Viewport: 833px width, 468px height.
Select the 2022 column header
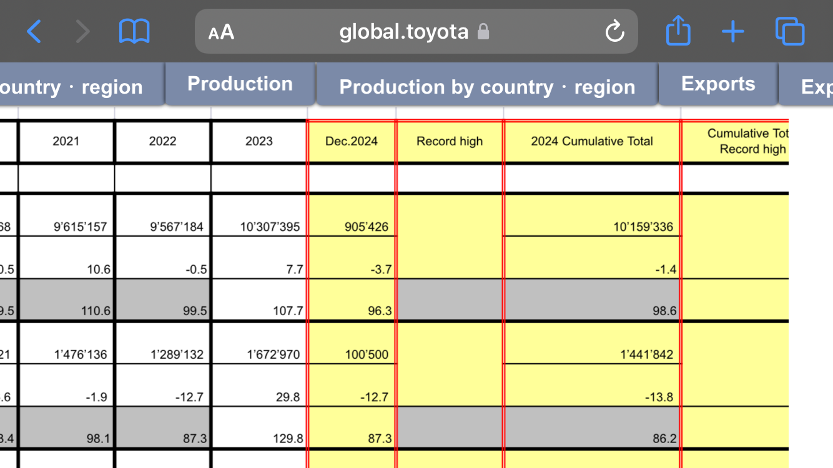(x=162, y=141)
